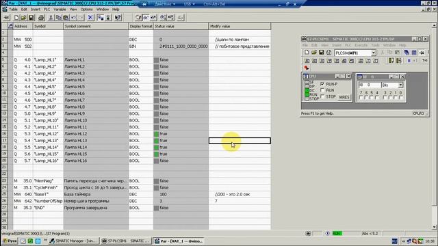Toggle input bit 1 checkbox in IB 0
Viewport: 438px width, 246px height.
(x=396, y=98)
